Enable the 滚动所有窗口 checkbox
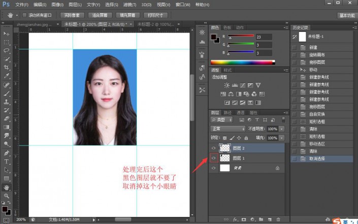Viewport: 358px width, 224px height. 25,15
